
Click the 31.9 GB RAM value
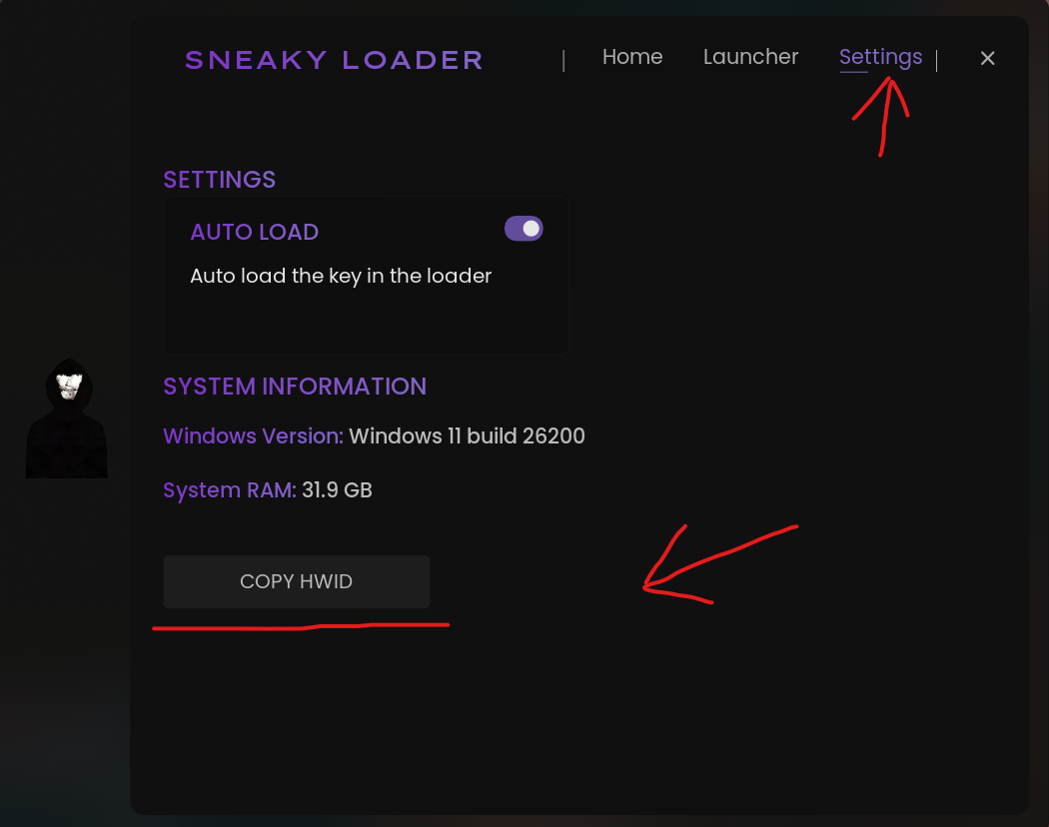[337, 490]
